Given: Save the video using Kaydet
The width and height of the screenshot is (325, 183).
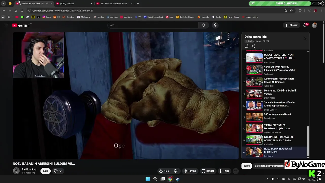Looking at the screenshot, I should point(208,171).
